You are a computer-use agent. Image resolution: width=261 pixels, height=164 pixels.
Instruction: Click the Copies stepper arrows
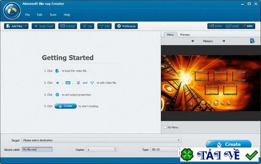pos(115,149)
